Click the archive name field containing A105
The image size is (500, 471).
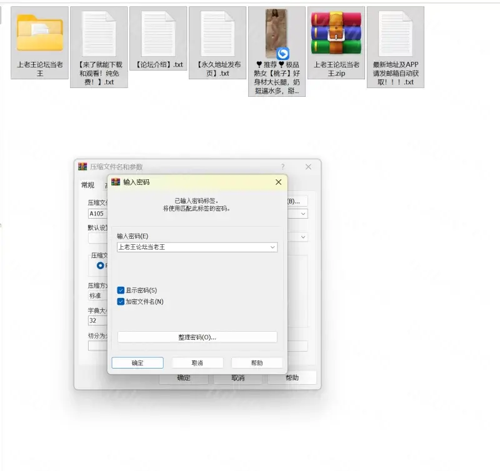(97, 214)
